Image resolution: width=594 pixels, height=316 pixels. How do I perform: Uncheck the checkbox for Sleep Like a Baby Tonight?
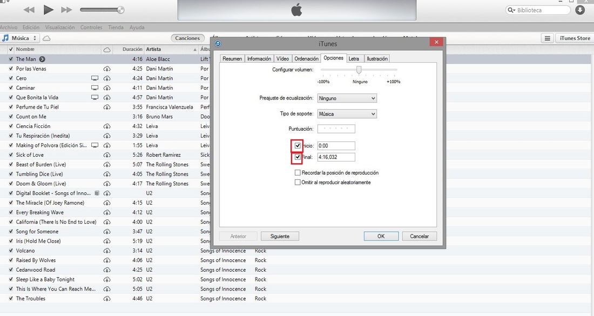11,279
